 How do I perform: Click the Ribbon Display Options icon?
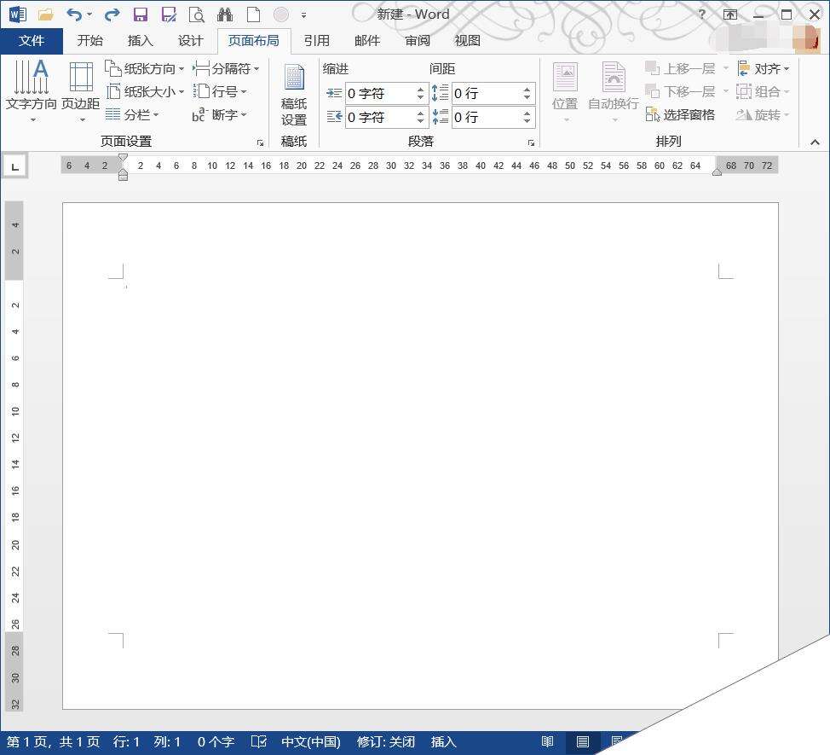click(730, 15)
